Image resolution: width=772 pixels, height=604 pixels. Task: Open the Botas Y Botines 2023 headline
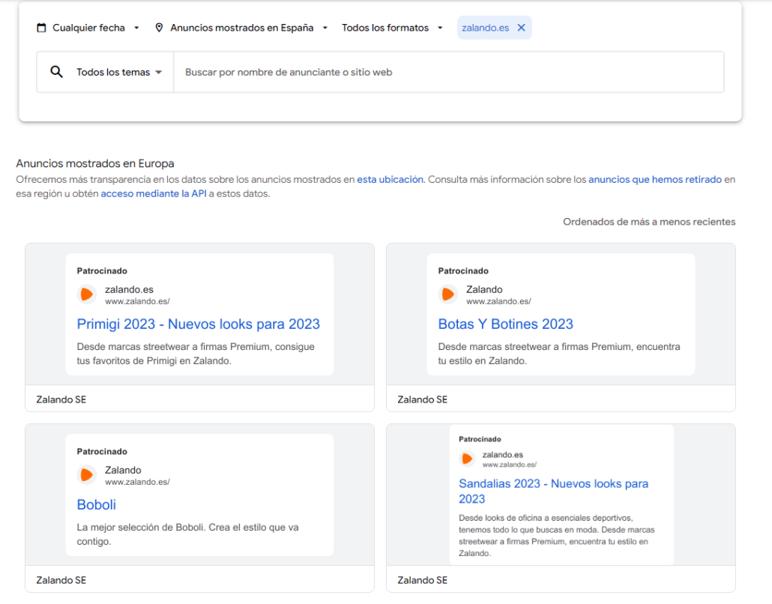(505, 324)
